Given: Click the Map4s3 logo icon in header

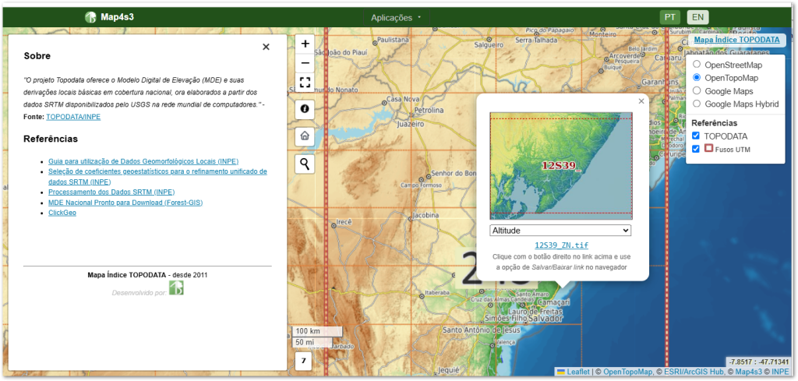Looking at the screenshot, I should coord(90,17).
